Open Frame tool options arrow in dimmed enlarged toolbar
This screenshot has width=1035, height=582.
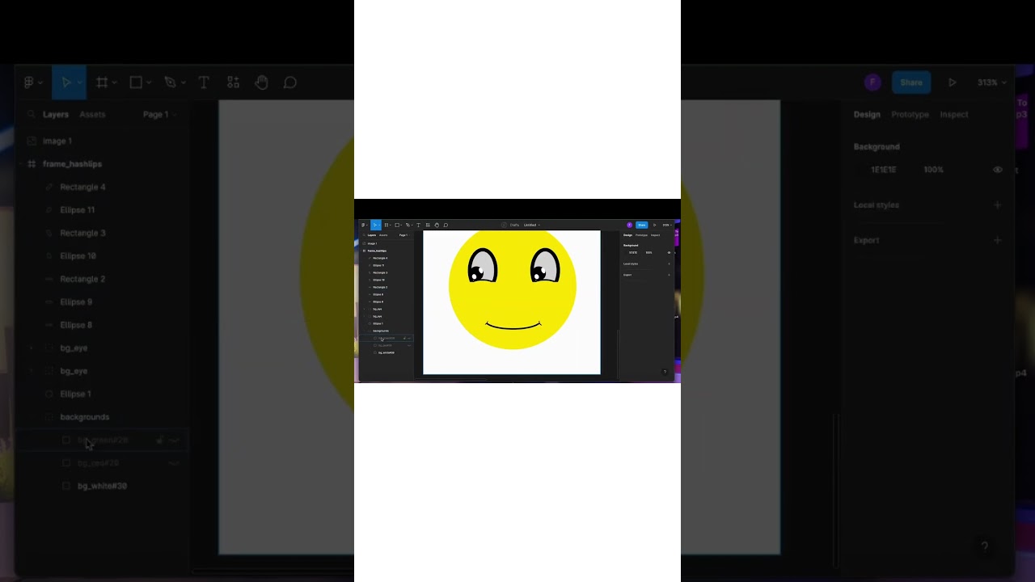[114, 82]
